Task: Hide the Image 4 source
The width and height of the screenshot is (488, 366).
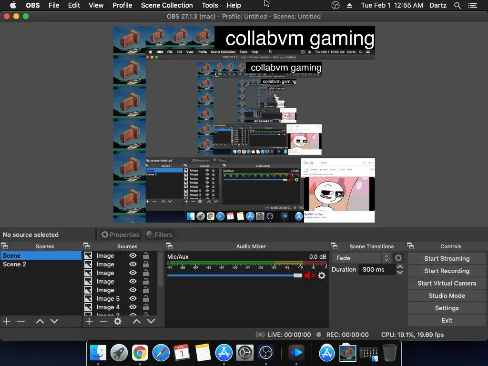Action: (x=133, y=307)
